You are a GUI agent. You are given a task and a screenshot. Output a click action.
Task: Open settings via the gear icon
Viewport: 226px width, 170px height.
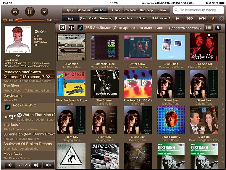point(221,19)
